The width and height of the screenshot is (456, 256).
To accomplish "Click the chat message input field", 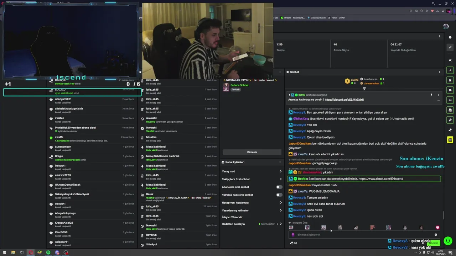I will (363, 235).
